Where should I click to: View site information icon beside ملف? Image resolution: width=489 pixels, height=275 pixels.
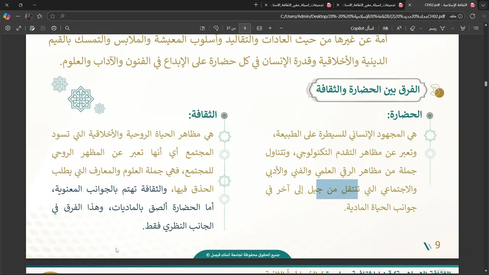tap(460, 16)
